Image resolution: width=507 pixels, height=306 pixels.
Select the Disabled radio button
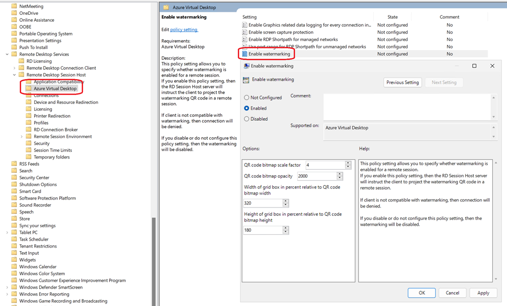point(247,119)
